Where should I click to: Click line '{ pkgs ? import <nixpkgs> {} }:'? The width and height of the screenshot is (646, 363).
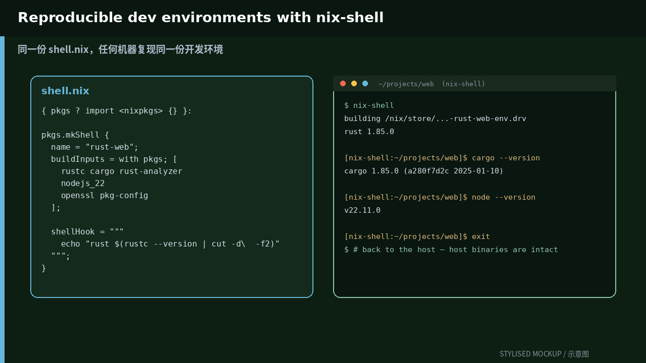coord(117,111)
